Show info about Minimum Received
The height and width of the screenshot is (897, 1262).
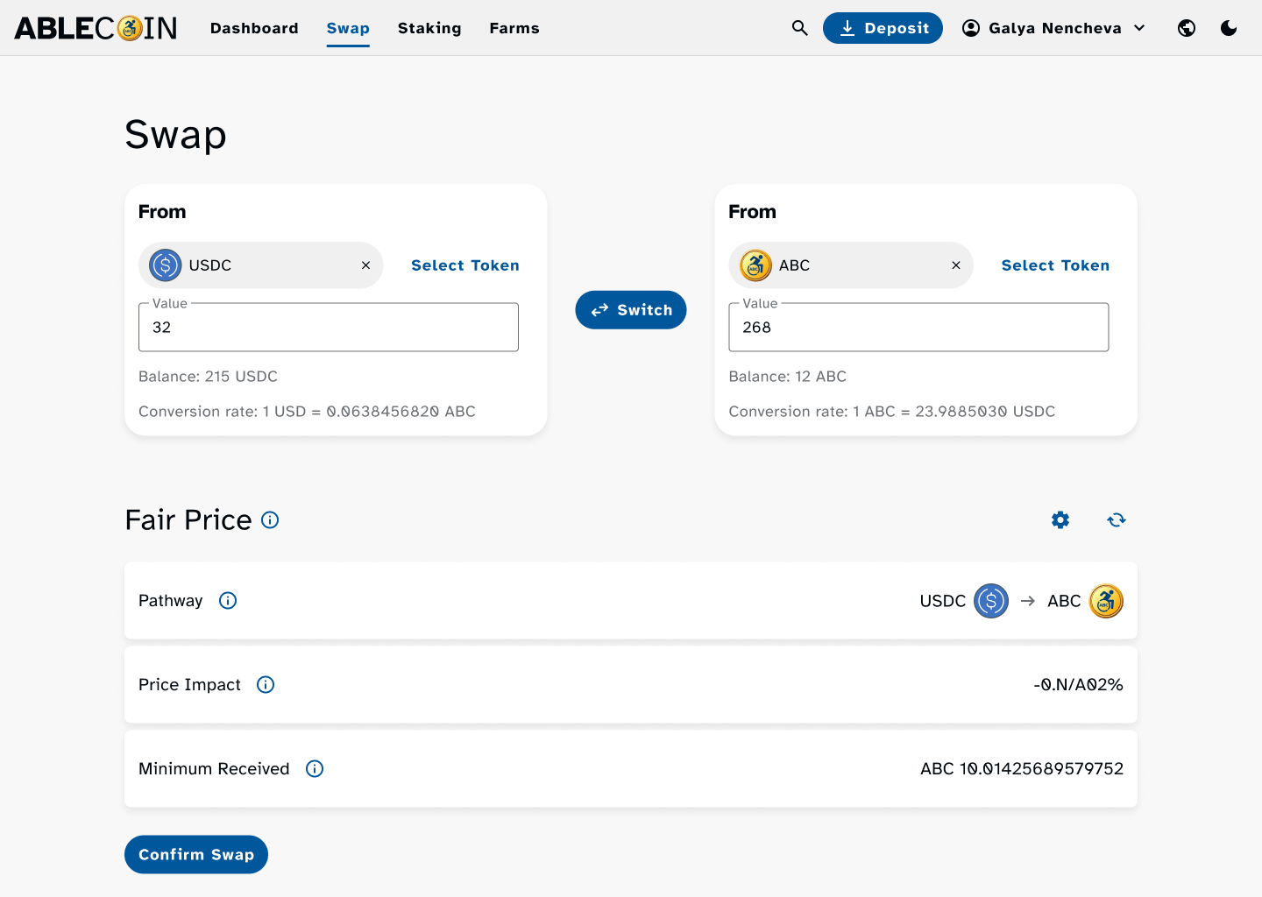click(x=315, y=769)
